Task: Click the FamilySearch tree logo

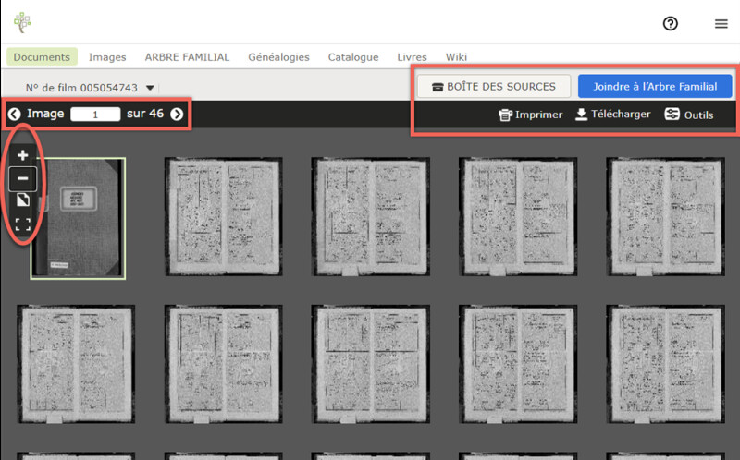Action: click(x=22, y=22)
